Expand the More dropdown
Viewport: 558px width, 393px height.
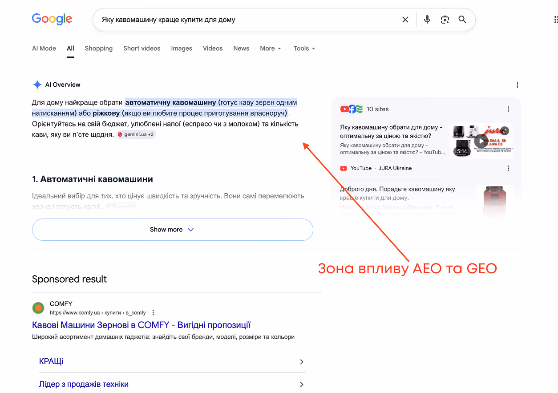[271, 49]
